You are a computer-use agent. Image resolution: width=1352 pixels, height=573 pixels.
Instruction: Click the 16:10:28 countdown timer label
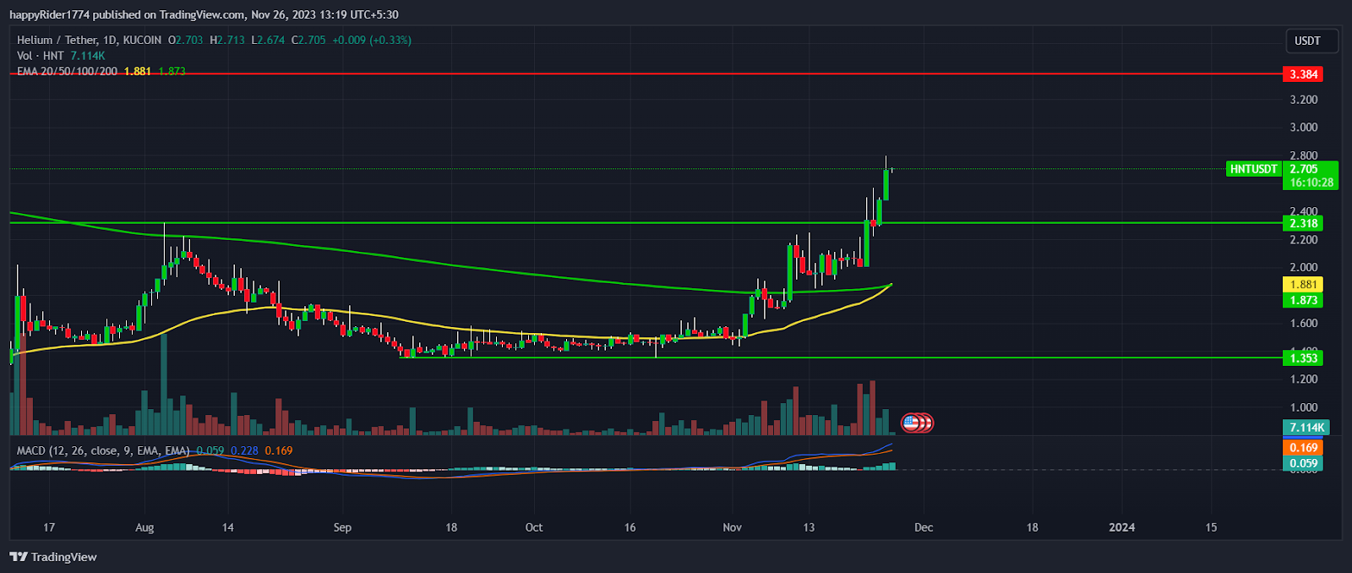[1311, 183]
